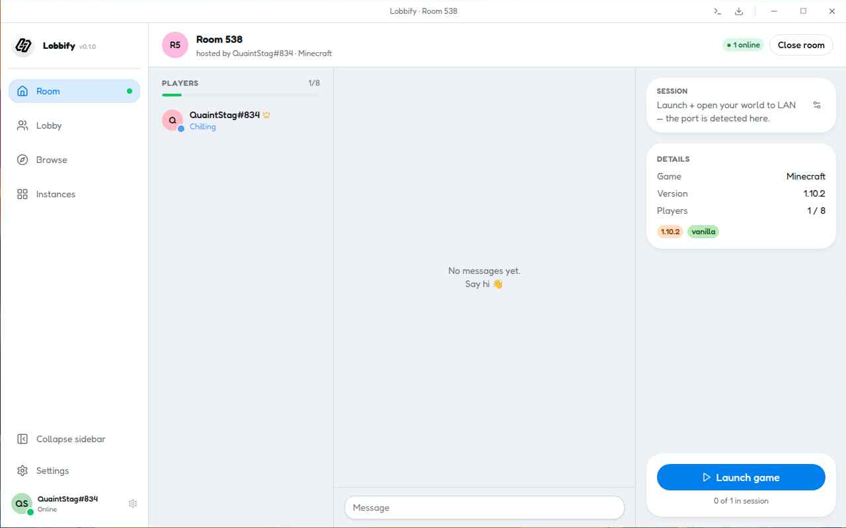Click the 1.10.2 version tag
Image resolution: width=846 pixels, height=528 pixels.
point(670,232)
